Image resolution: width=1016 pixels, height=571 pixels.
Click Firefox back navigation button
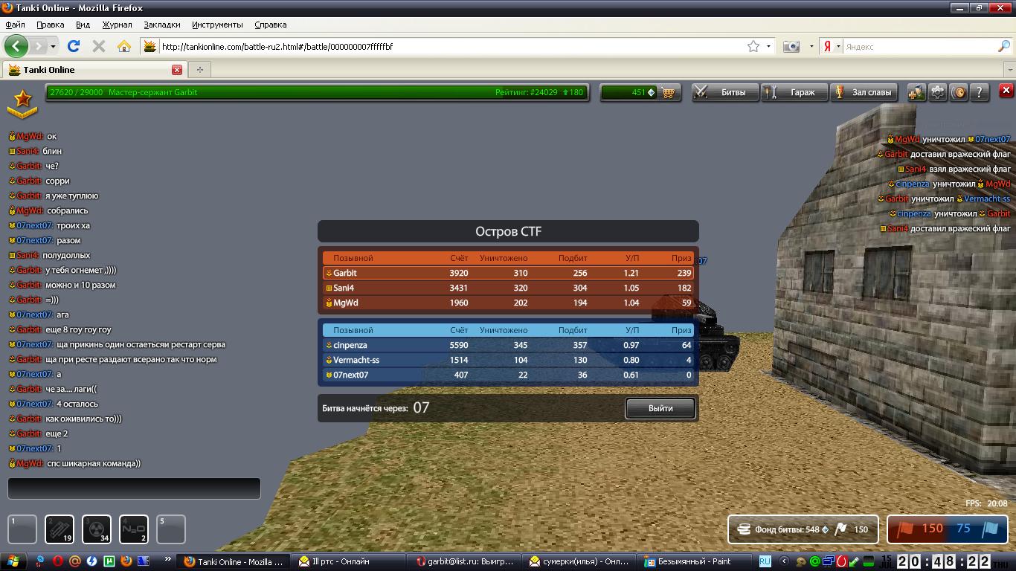tap(16, 46)
